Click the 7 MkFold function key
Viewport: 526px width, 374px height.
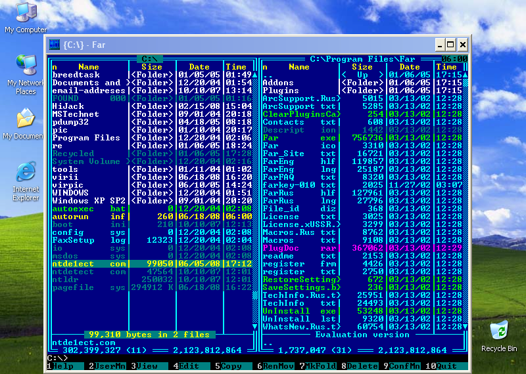318,366
